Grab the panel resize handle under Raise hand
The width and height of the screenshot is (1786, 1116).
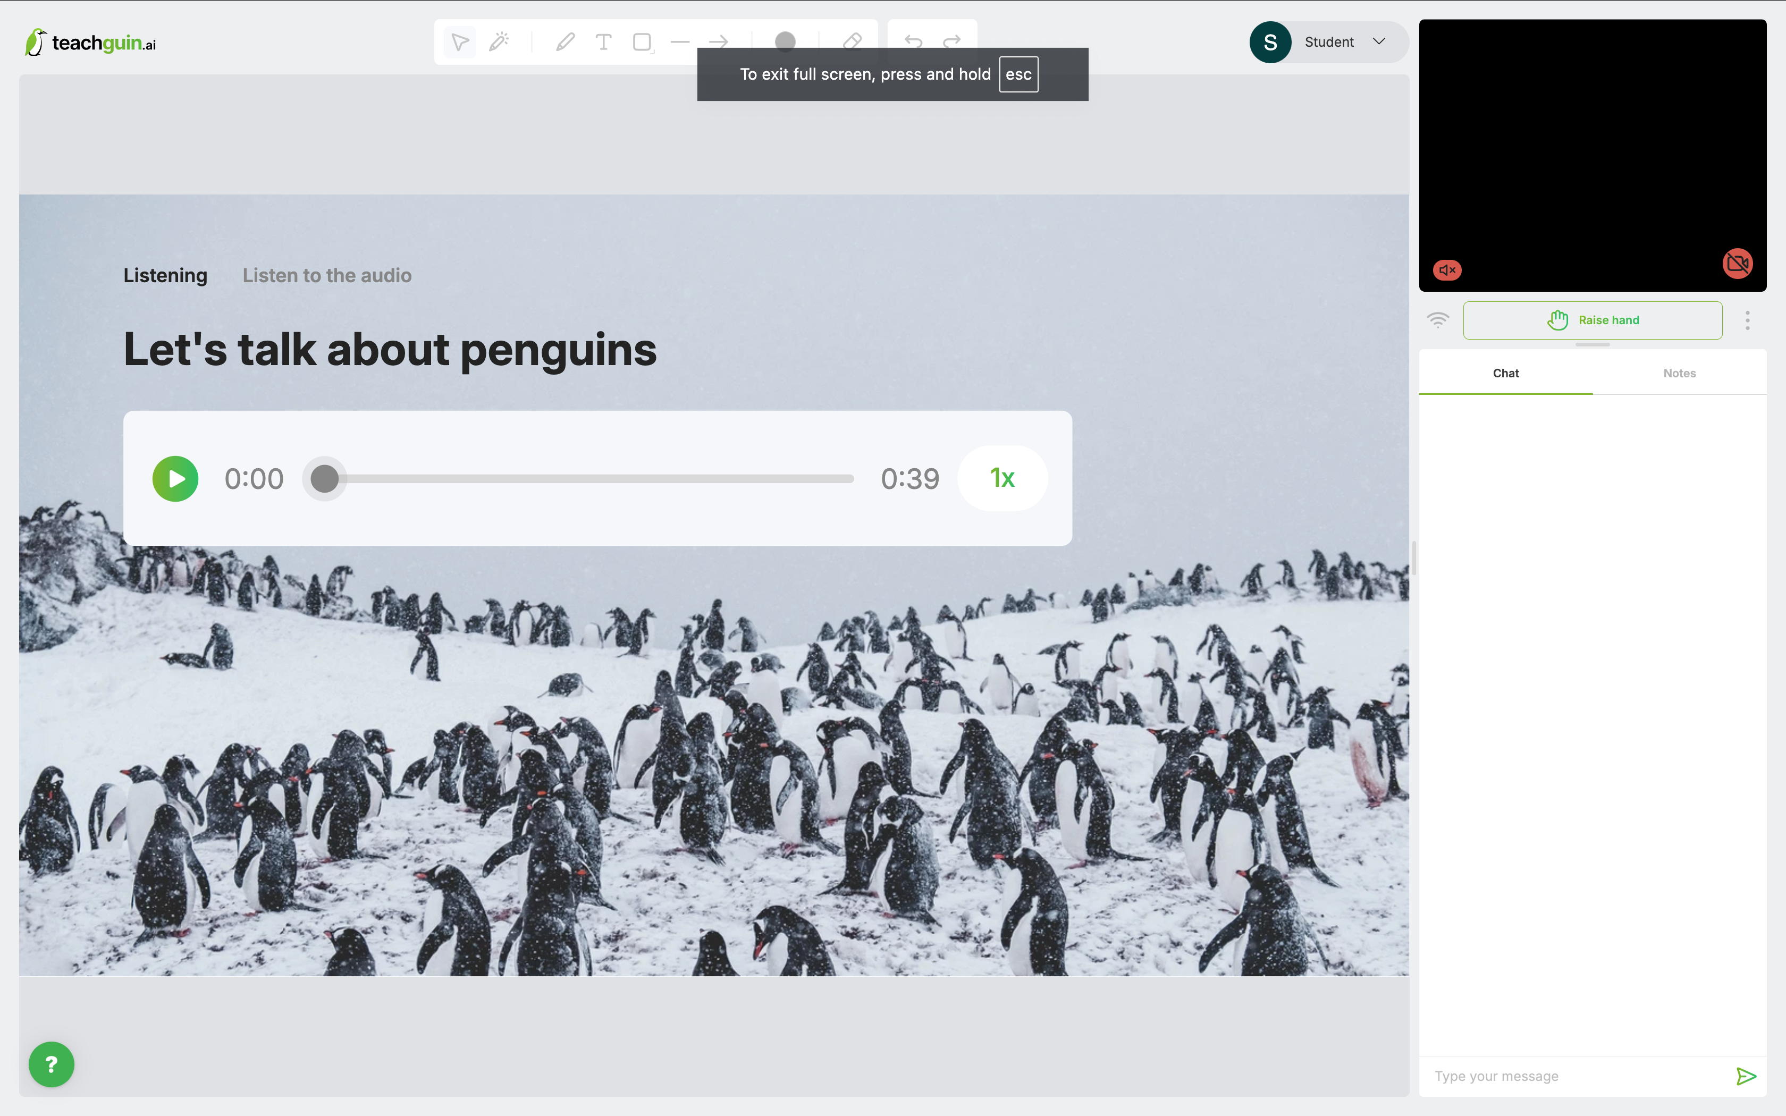tap(1593, 345)
